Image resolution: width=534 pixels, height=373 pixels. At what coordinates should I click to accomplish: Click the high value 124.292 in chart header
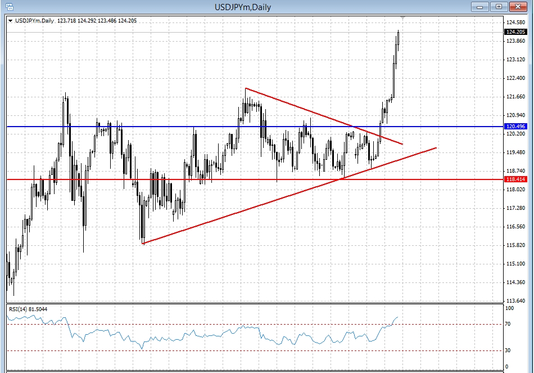coord(87,21)
